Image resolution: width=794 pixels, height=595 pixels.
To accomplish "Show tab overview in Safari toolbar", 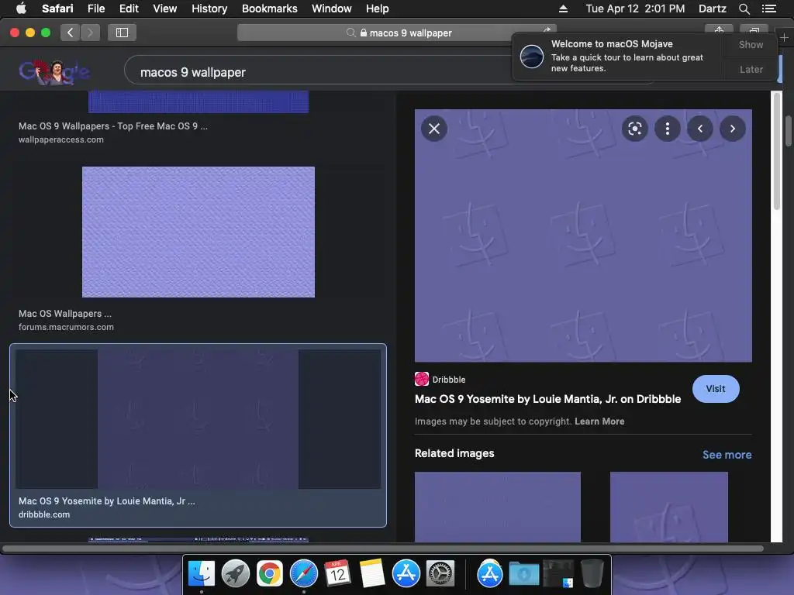I will (754, 29).
